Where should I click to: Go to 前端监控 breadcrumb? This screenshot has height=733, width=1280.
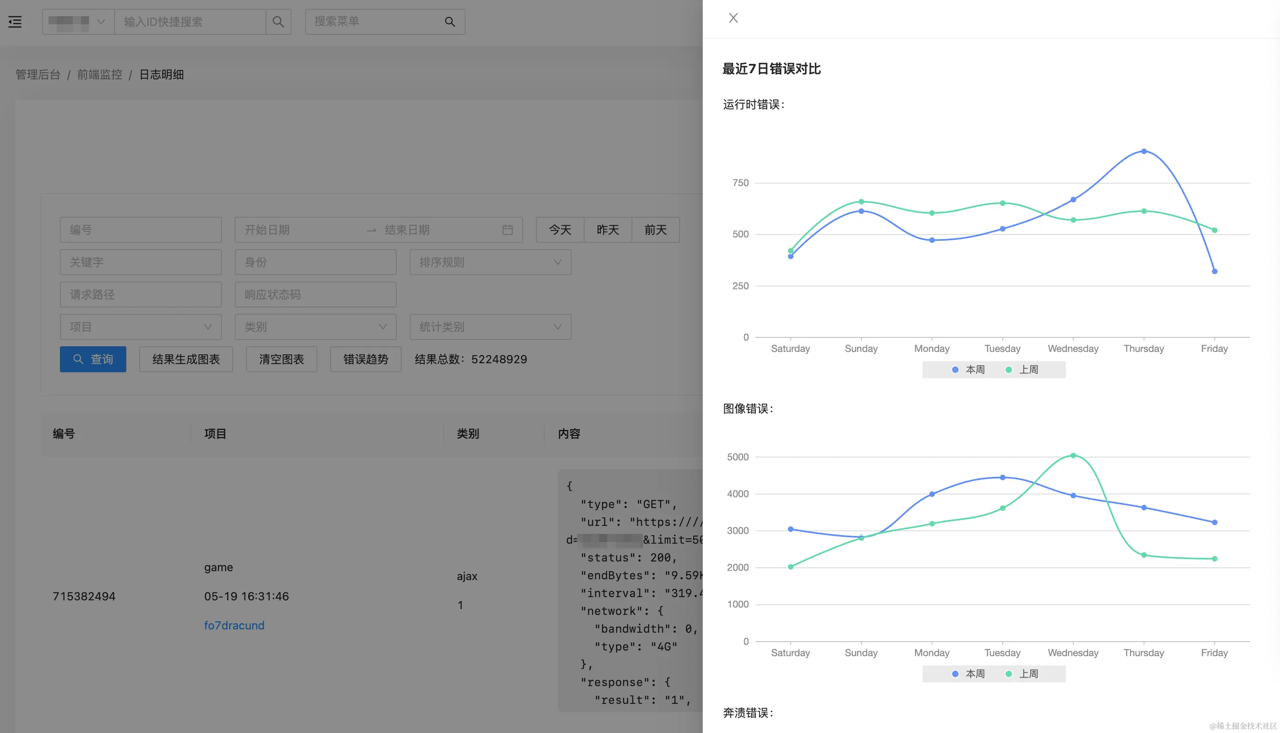(99, 74)
